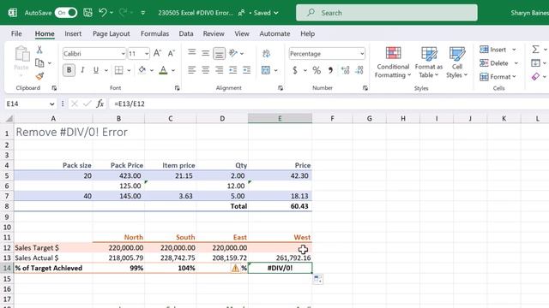Open the Data tab

coord(186,34)
